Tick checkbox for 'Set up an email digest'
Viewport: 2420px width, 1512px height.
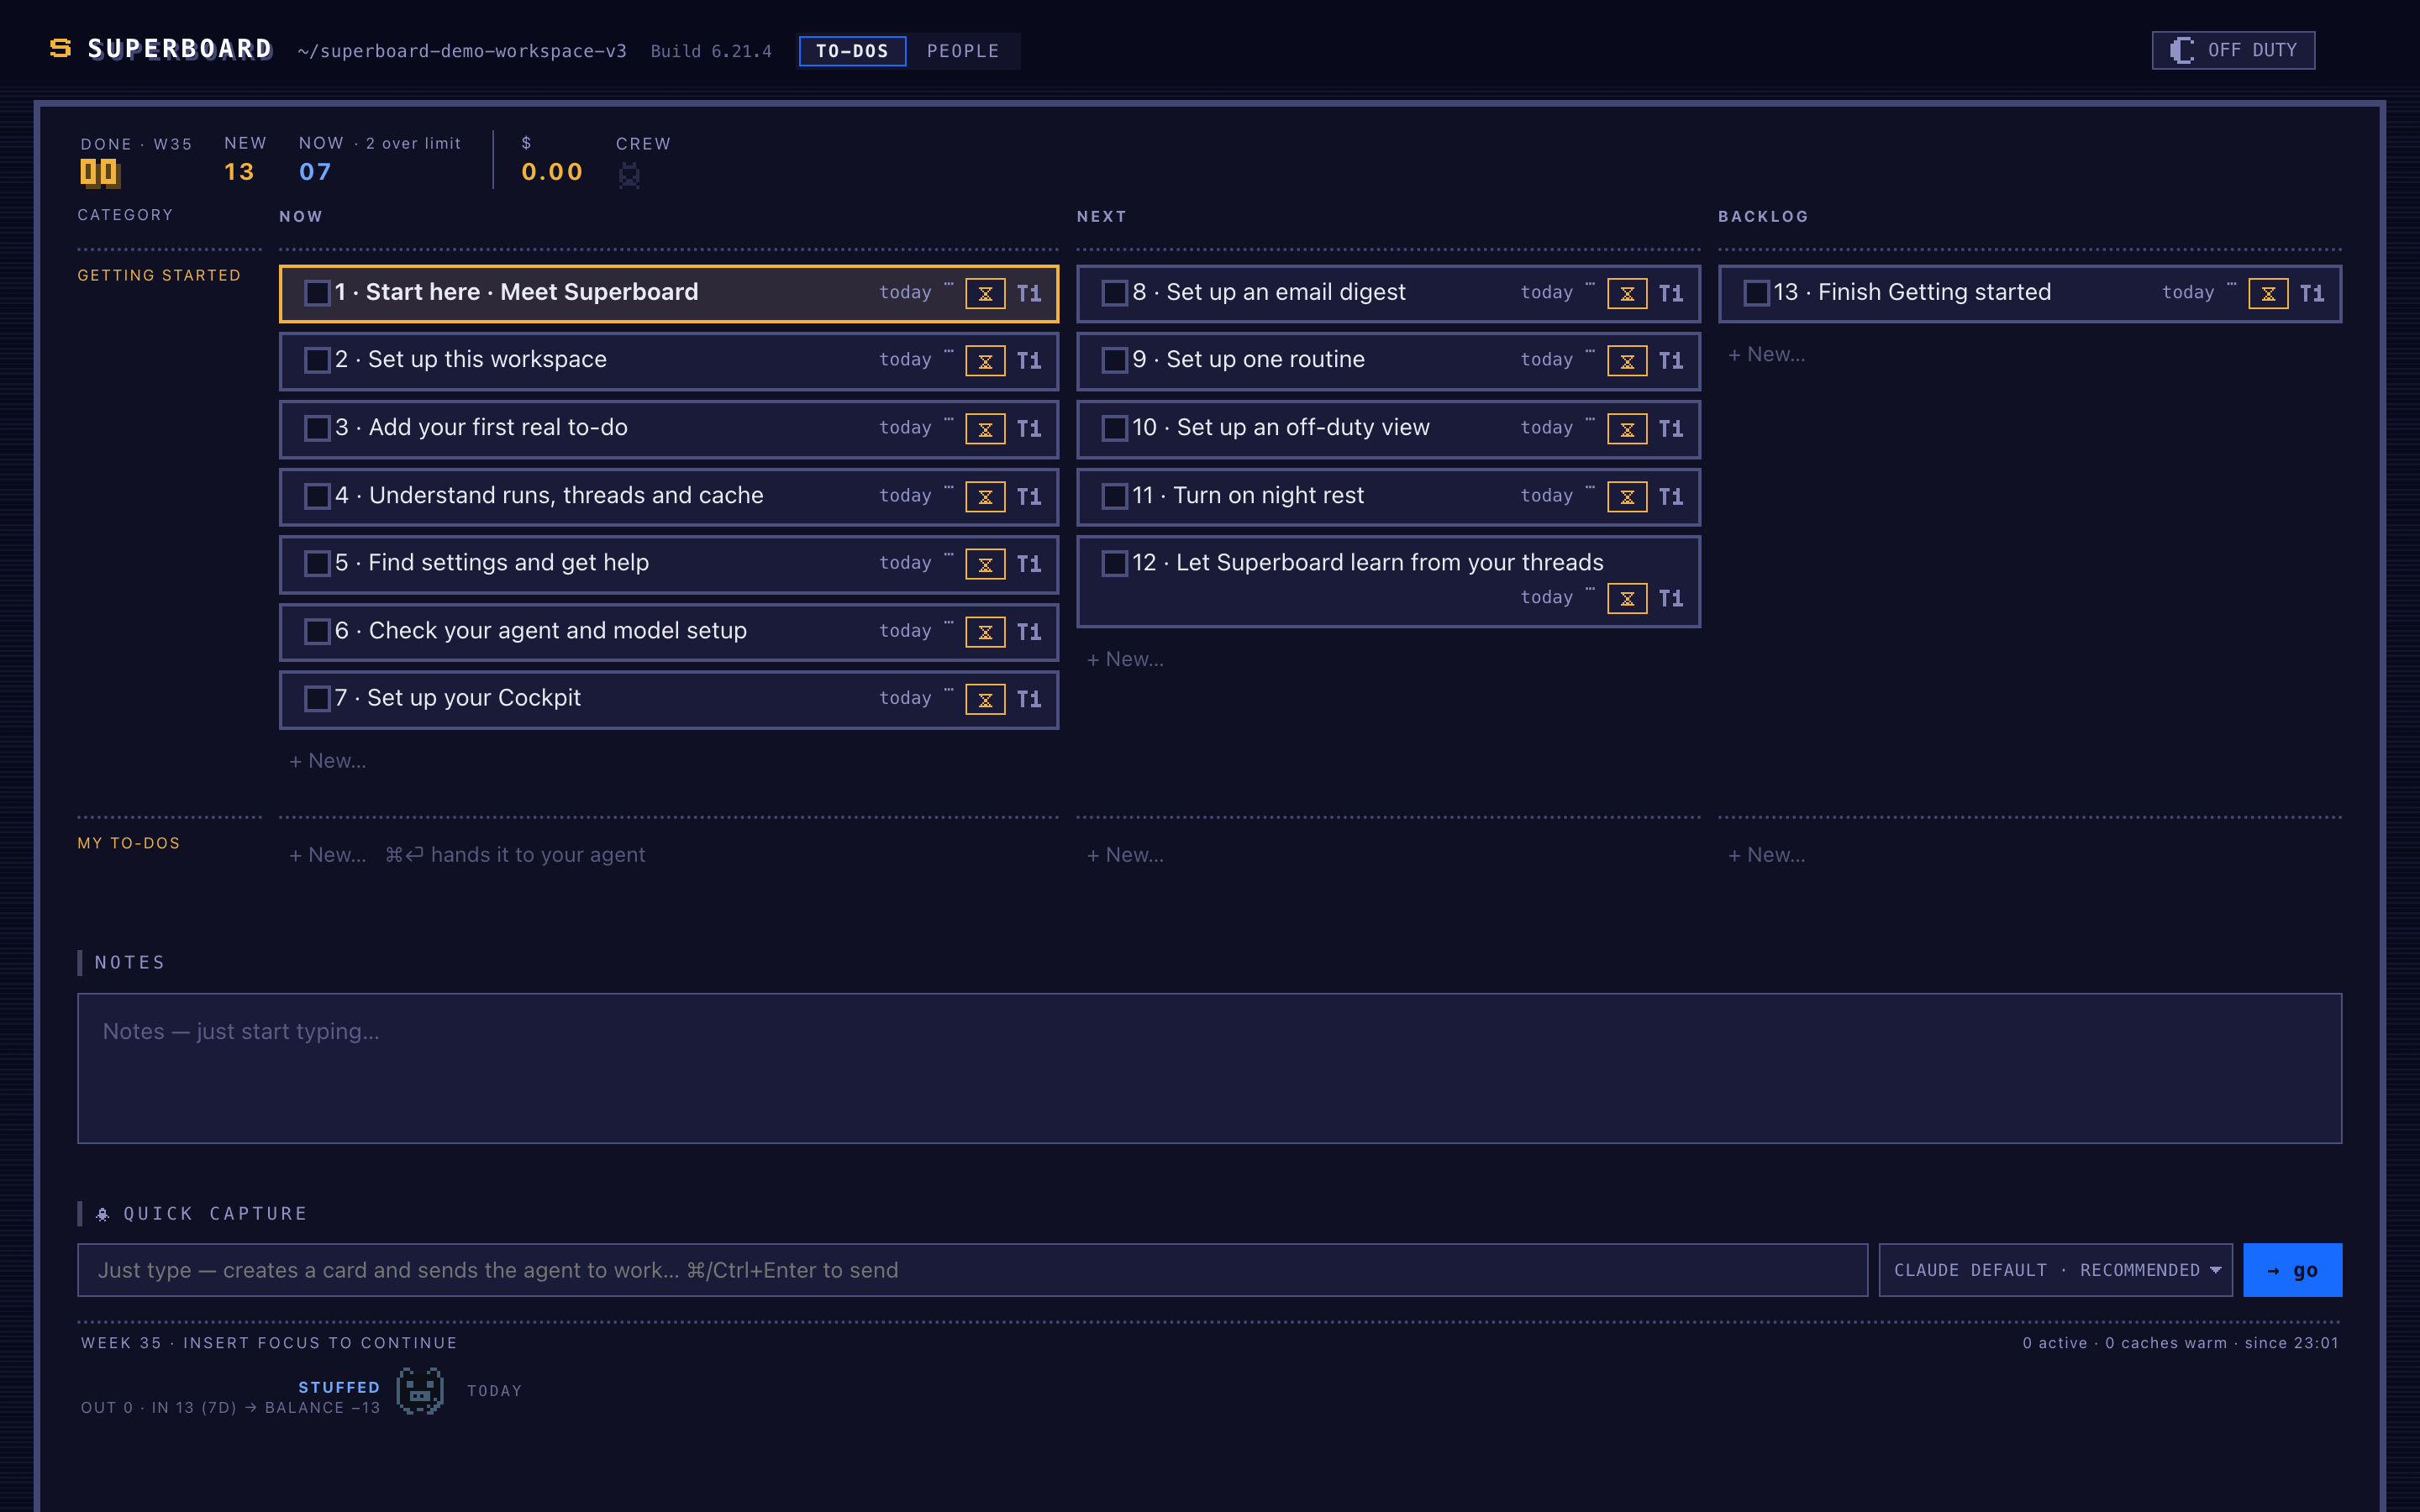tap(1114, 293)
